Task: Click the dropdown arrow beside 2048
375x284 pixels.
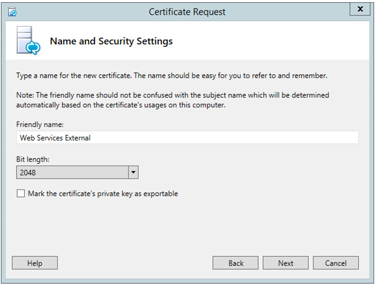Action: 133,172
